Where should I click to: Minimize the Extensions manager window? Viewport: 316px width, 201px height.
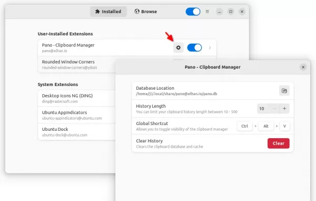pos(220,12)
